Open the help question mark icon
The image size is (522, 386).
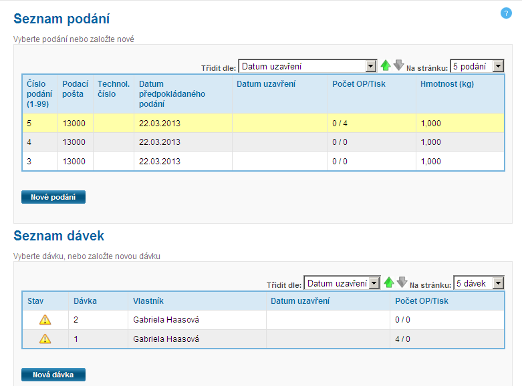506,13
